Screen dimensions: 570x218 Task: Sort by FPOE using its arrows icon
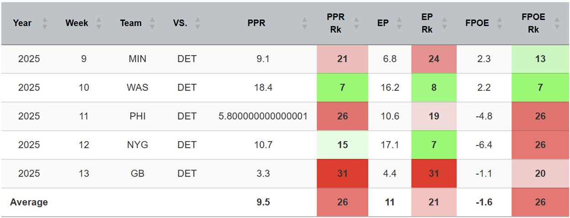coord(500,23)
